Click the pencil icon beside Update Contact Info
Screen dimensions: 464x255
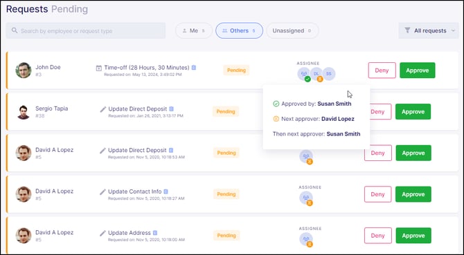(x=102, y=192)
